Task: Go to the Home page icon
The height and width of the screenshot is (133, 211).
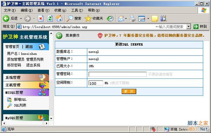Action: [x=59, y=18]
